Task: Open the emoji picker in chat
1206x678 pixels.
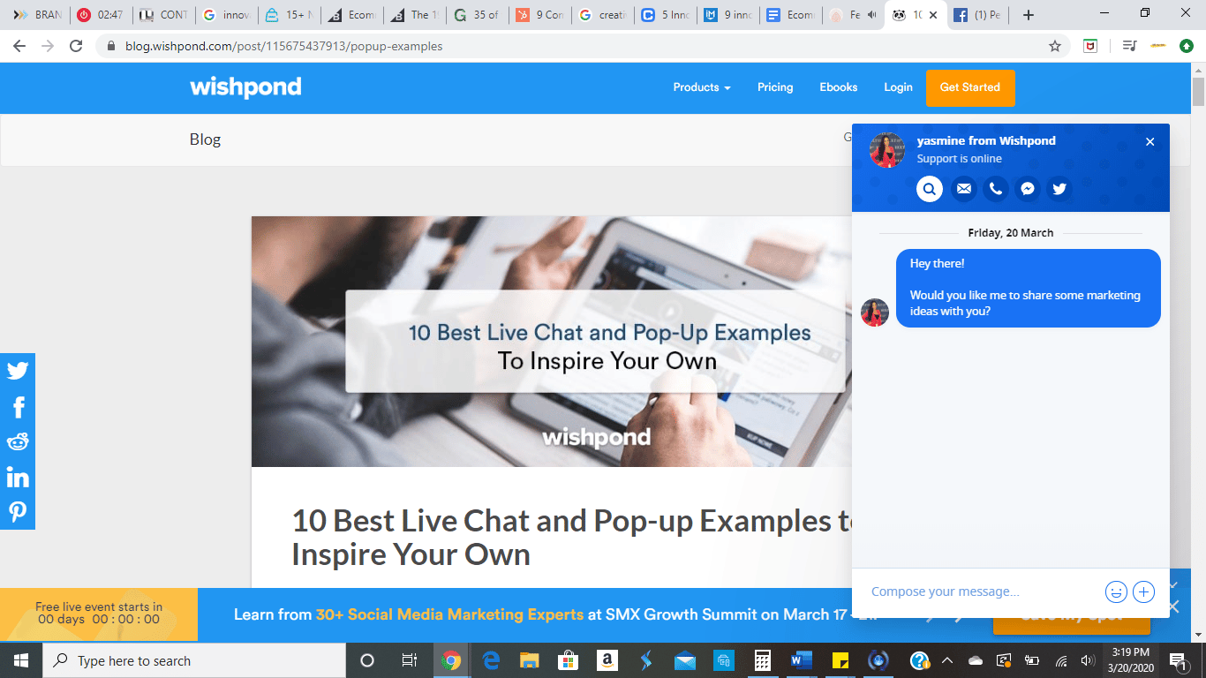Action: click(1116, 591)
